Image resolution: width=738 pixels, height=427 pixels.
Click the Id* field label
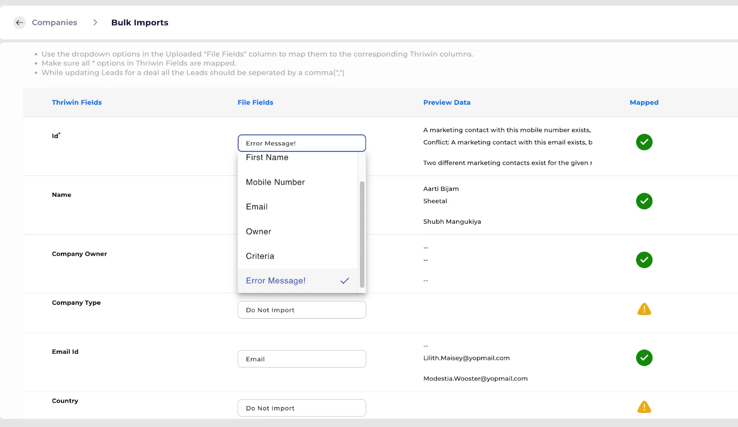(56, 136)
